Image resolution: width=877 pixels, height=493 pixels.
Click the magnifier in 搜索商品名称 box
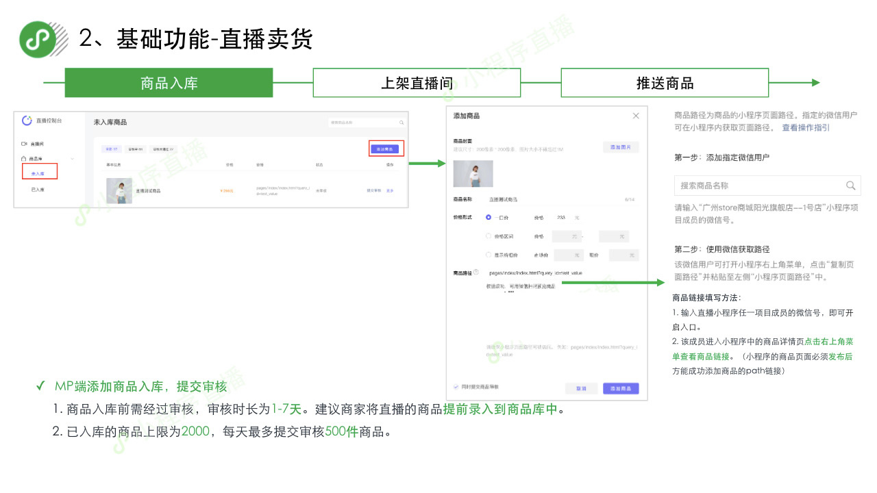[851, 186]
